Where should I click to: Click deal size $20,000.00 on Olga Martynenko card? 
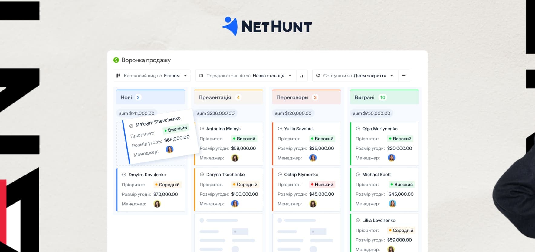click(x=399, y=148)
